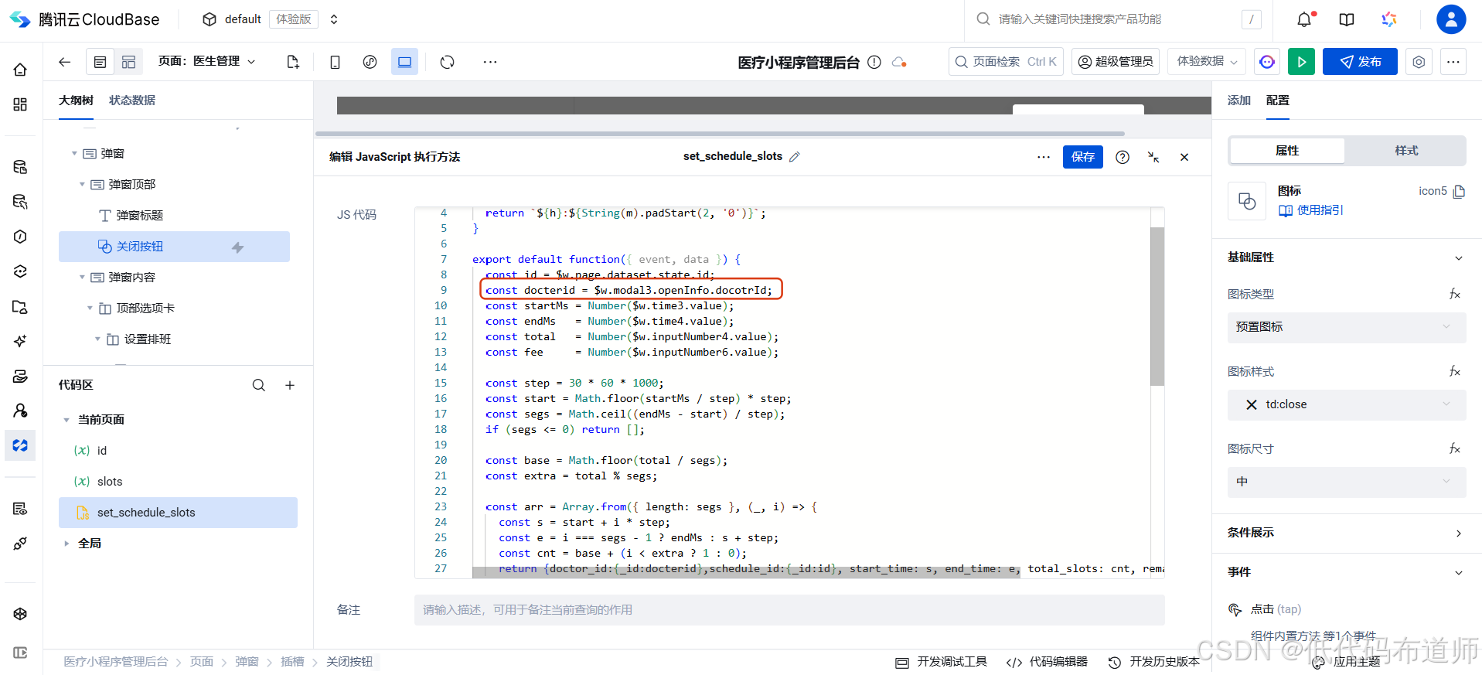Open the 页面: 医生管理 page dropdown
The image size is (1482, 675).
[x=206, y=61]
